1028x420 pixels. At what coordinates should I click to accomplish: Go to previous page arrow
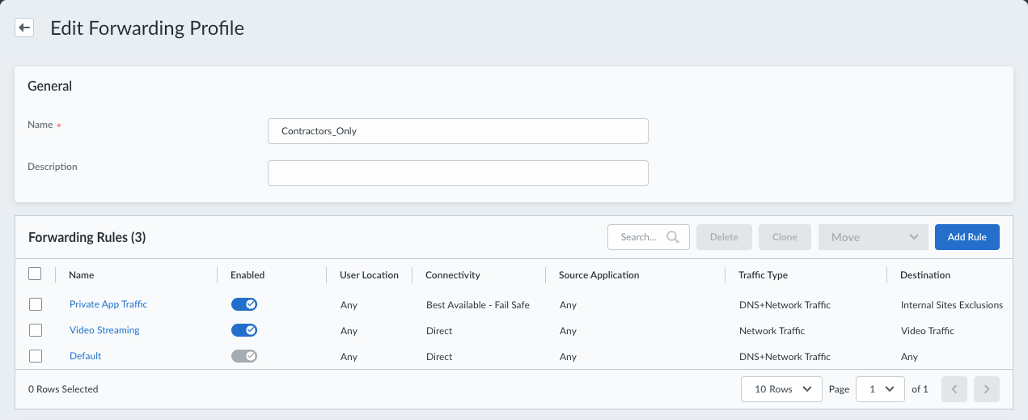pyautogui.click(x=954, y=389)
